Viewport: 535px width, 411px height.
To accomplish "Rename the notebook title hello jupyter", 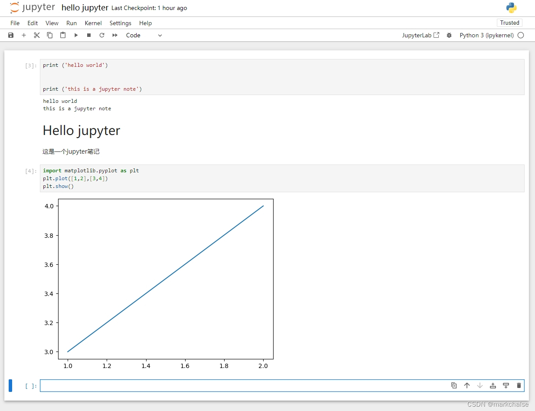I will pyautogui.click(x=85, y=8).
